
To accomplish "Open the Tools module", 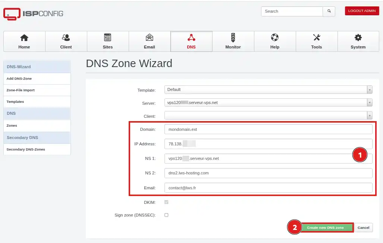I will 317,41.
